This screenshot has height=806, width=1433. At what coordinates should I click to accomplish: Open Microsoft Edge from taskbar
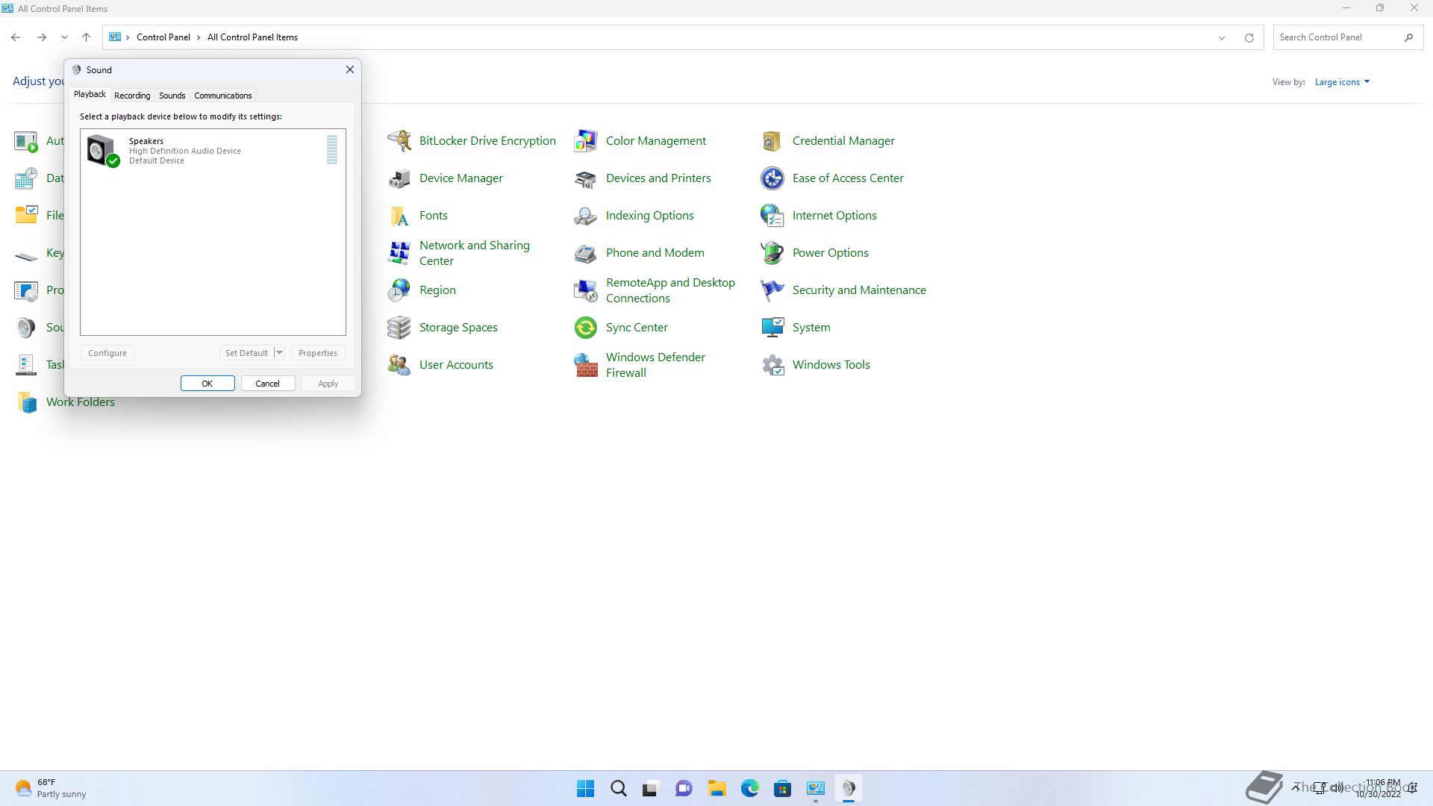pos(750,788)
